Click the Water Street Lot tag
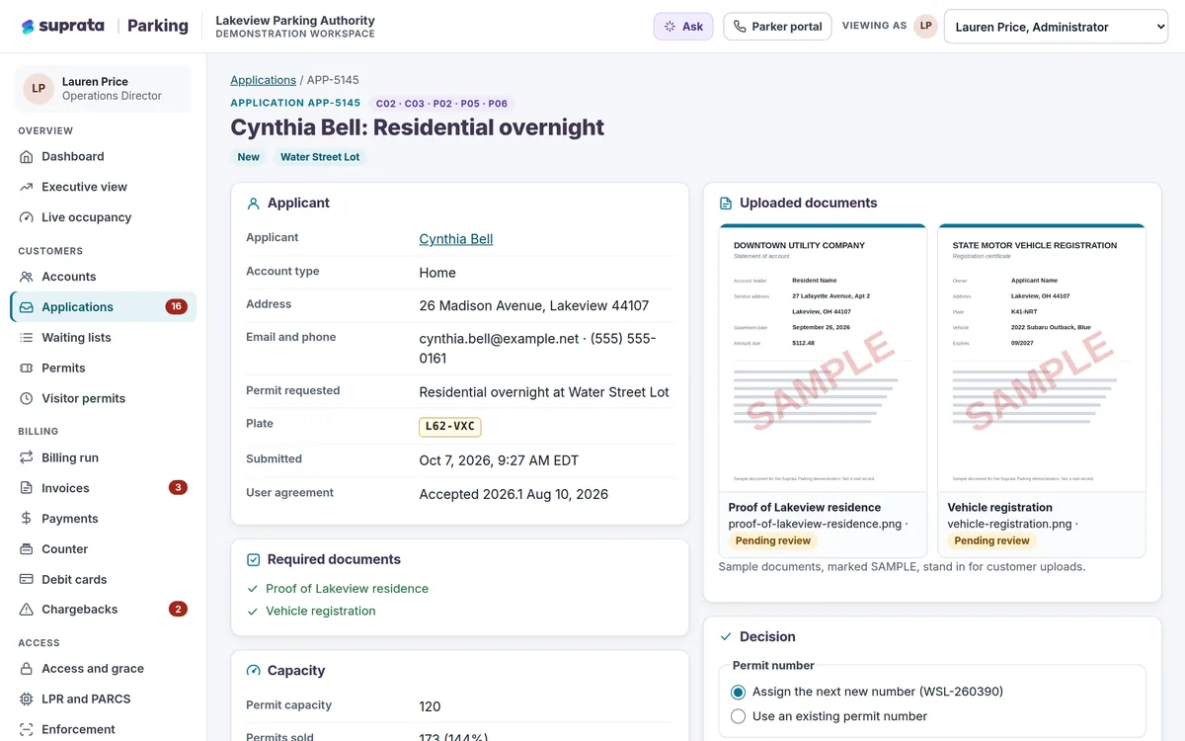This screenshot has height=741, width=1185. [320, 157]
